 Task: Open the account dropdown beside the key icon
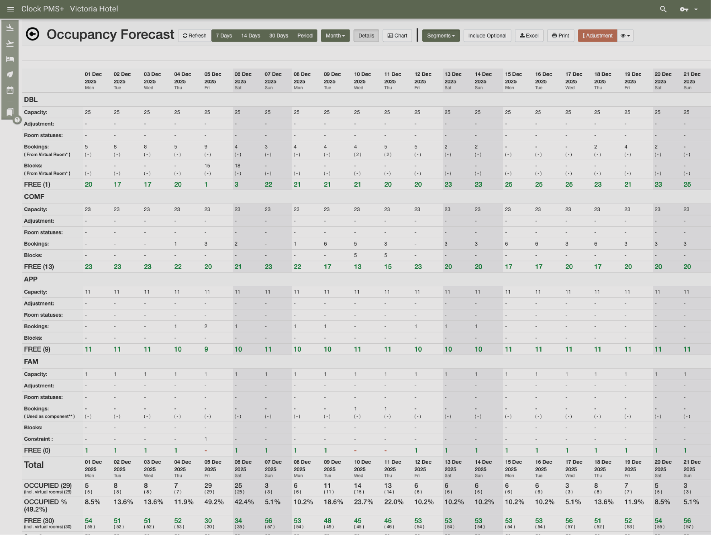pos(696,9)
